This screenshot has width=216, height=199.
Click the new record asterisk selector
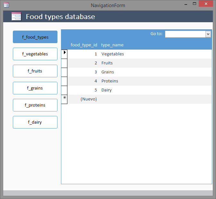point(64,99)
